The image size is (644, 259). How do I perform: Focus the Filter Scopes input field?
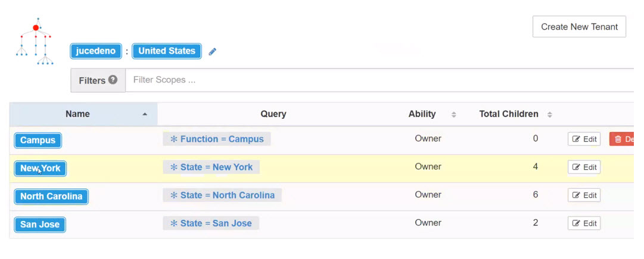point(379,80)
